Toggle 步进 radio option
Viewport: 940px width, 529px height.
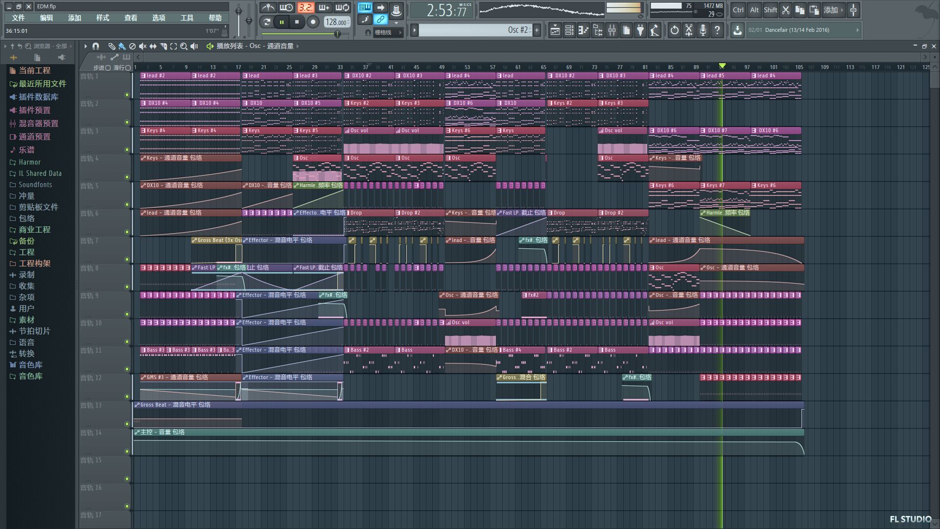[108, 68]
